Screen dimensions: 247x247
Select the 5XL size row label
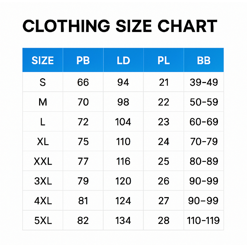click(42, 221)
